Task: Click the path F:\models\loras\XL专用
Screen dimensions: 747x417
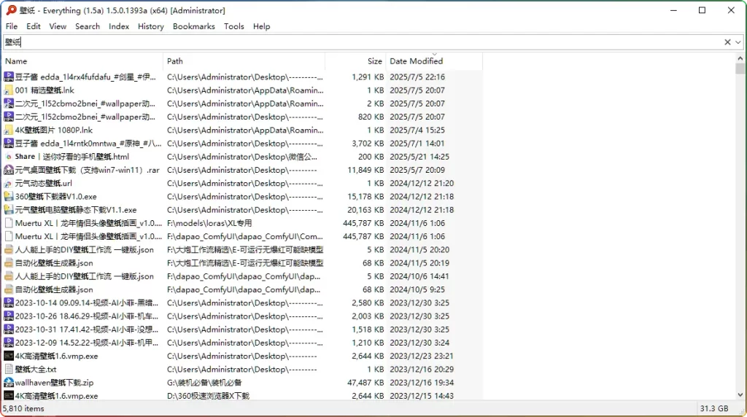Action: tap(209, 223)
